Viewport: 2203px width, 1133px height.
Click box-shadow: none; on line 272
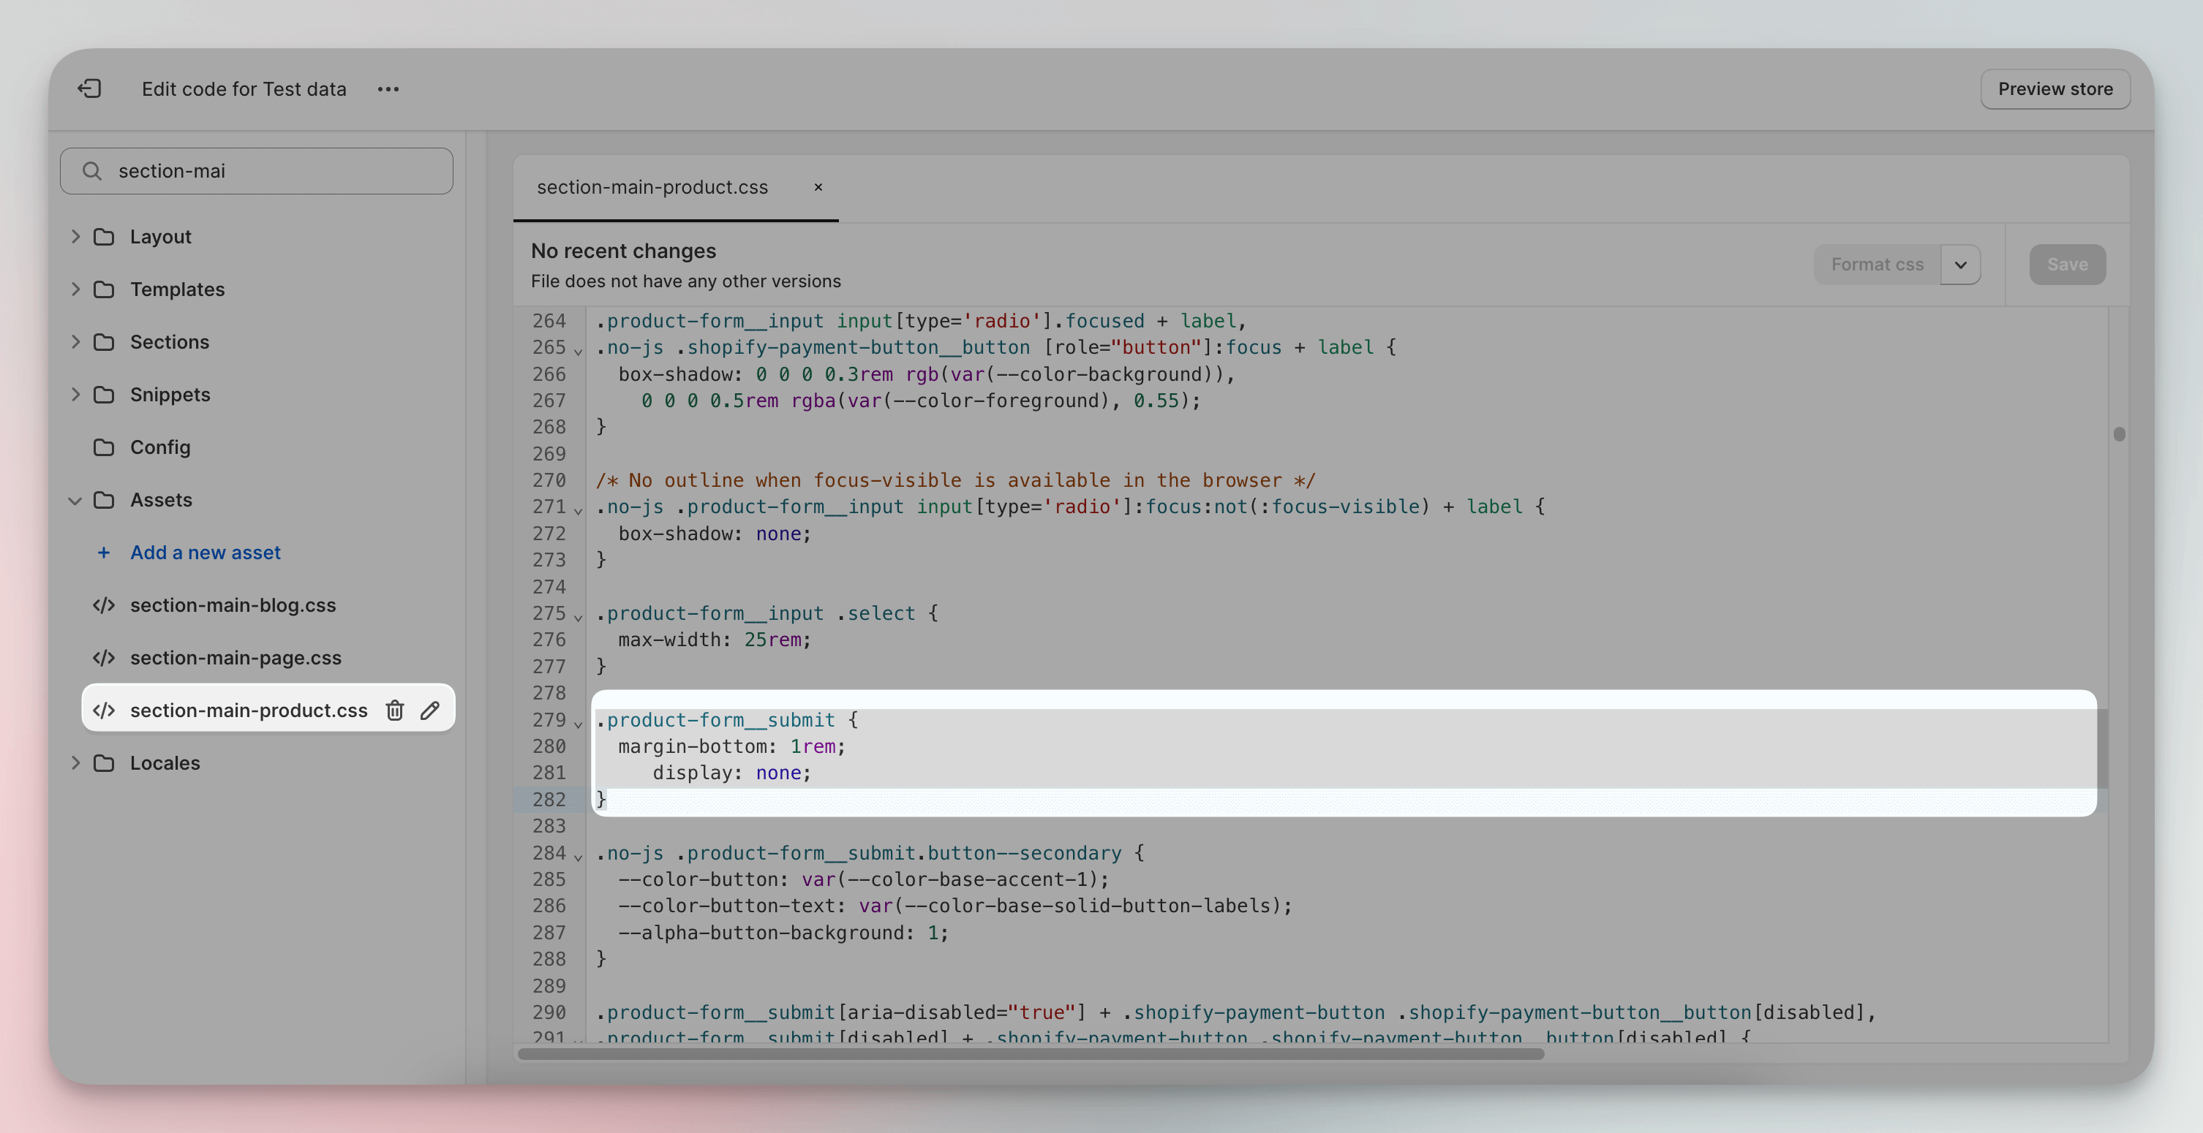pyautogui.click(x=714, y=534)
